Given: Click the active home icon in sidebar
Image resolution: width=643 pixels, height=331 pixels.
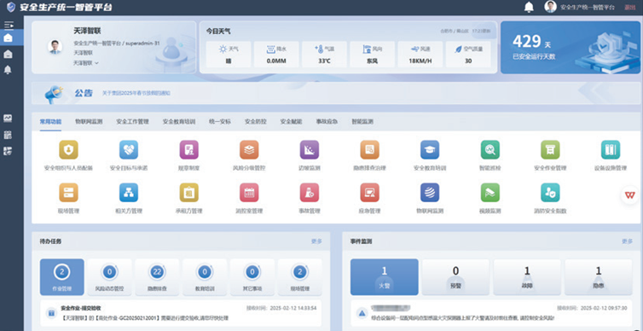Looking at the screenshot, I should click(x=8, y=38).
